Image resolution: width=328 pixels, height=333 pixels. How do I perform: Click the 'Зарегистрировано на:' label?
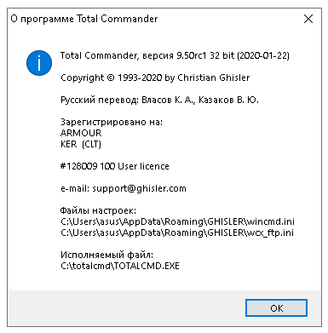(x=112, y=122)
